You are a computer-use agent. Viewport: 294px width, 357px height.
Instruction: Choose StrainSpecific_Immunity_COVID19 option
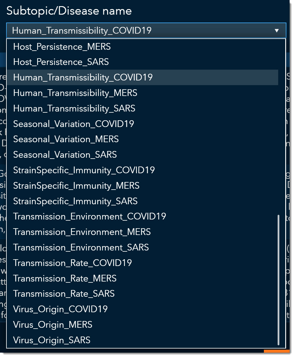[x=84, y=170]
